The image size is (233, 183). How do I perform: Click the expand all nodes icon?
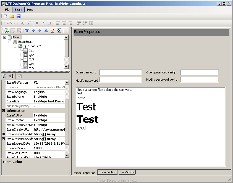(x=59, y=31)
